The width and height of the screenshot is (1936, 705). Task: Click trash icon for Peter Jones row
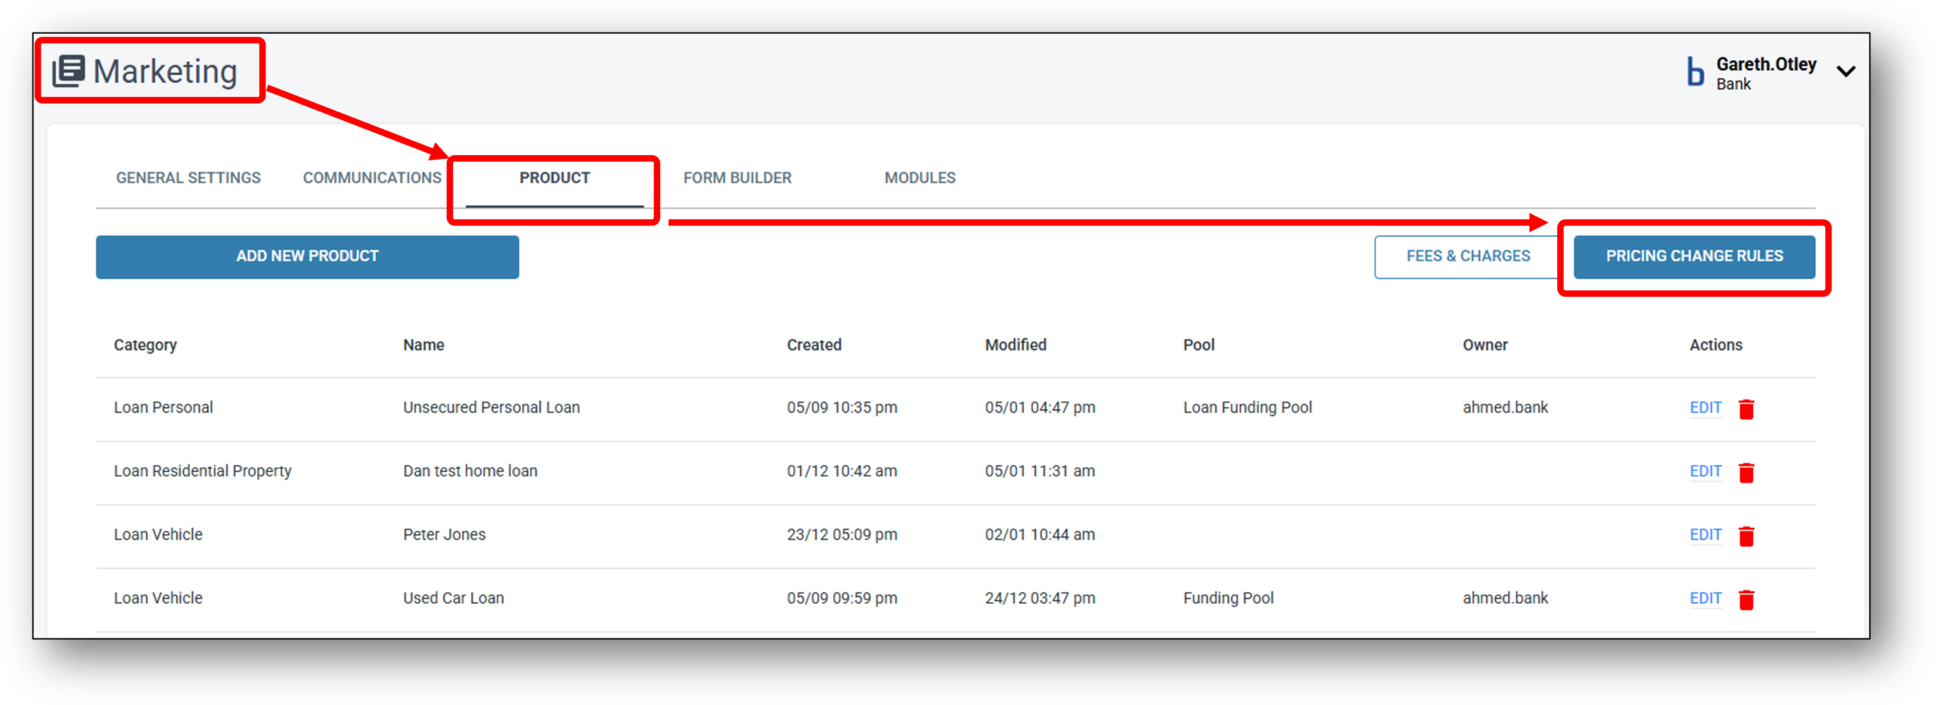click(x=1746, y=536)
